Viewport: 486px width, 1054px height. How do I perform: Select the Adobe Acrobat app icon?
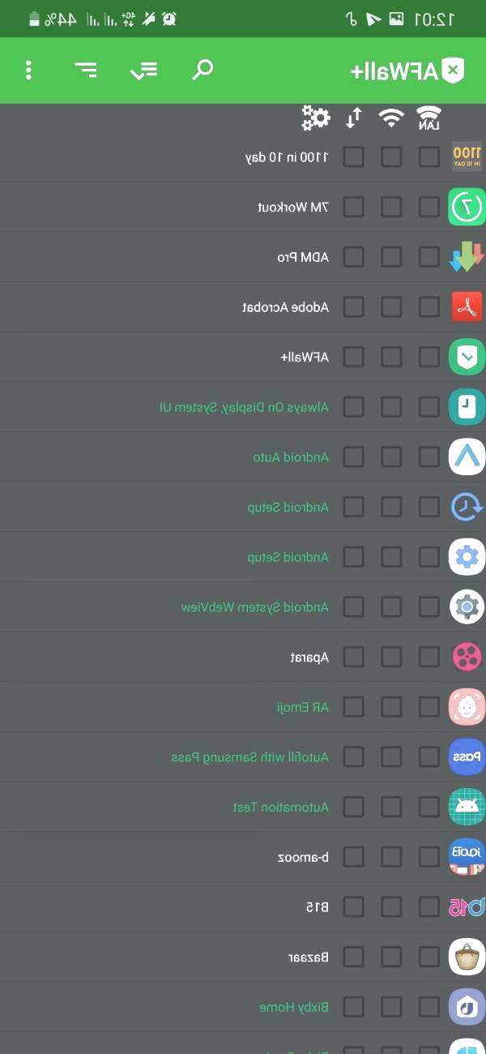click(x=467, y=307)
